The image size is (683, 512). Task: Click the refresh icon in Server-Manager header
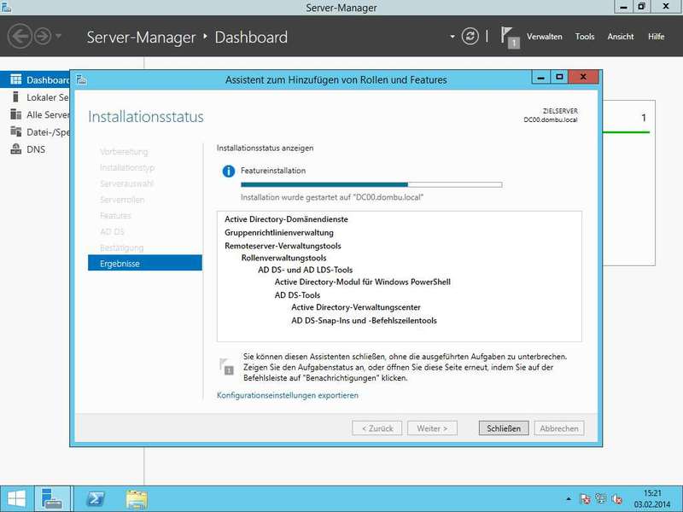coord(470,36)
